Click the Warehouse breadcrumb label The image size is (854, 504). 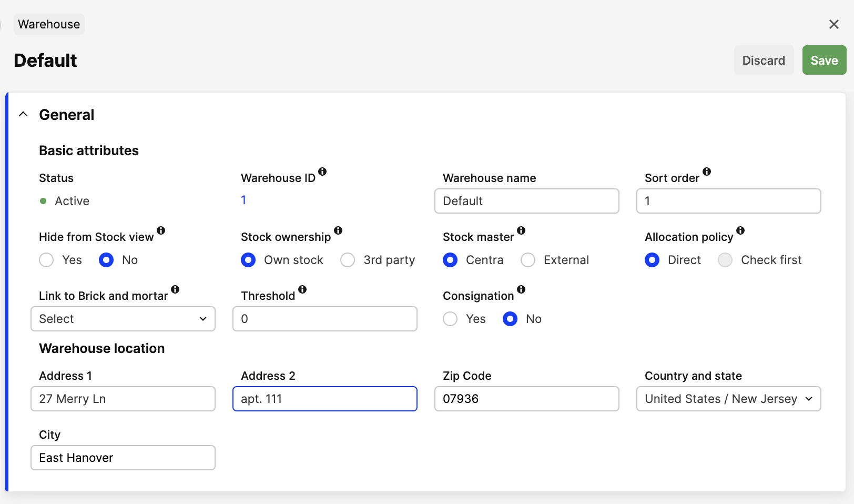[x=49, y=24]
